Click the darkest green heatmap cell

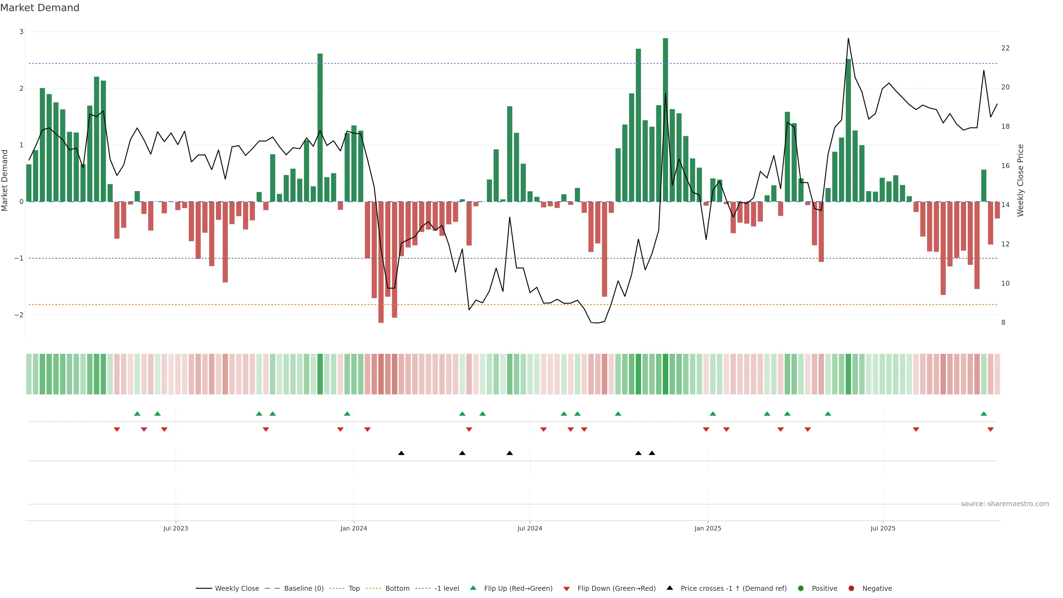665,374
